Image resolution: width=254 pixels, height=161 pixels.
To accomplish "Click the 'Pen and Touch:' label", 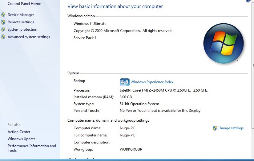I will point(86,111).
